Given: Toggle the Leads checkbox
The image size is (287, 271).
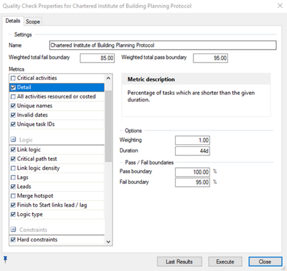Looking at the screenshot, I should [x=13, y=187].
